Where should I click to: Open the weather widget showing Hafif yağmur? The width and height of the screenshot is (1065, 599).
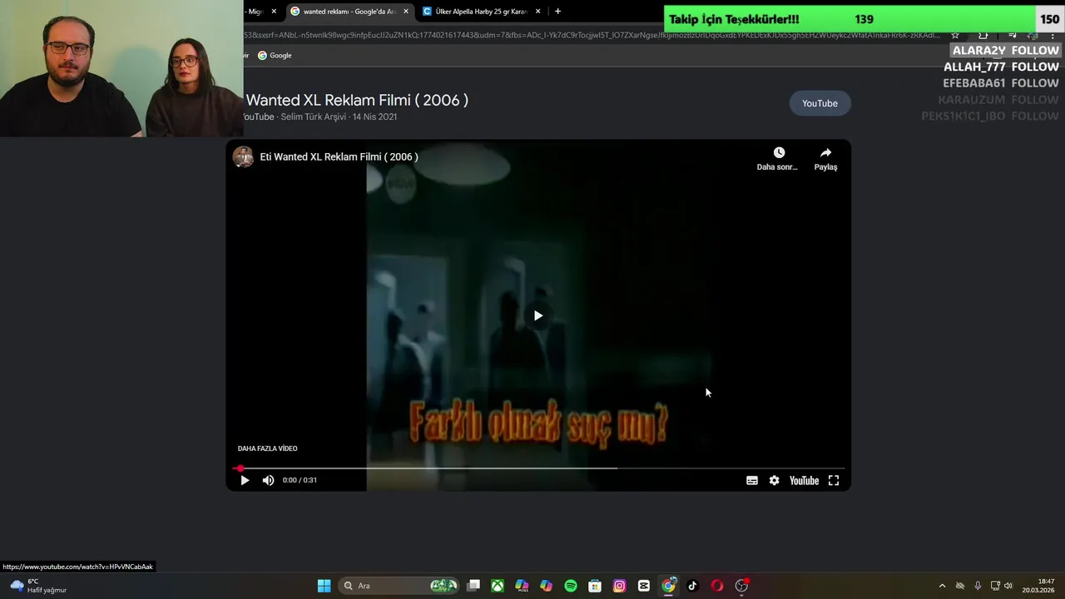(38, 586)
